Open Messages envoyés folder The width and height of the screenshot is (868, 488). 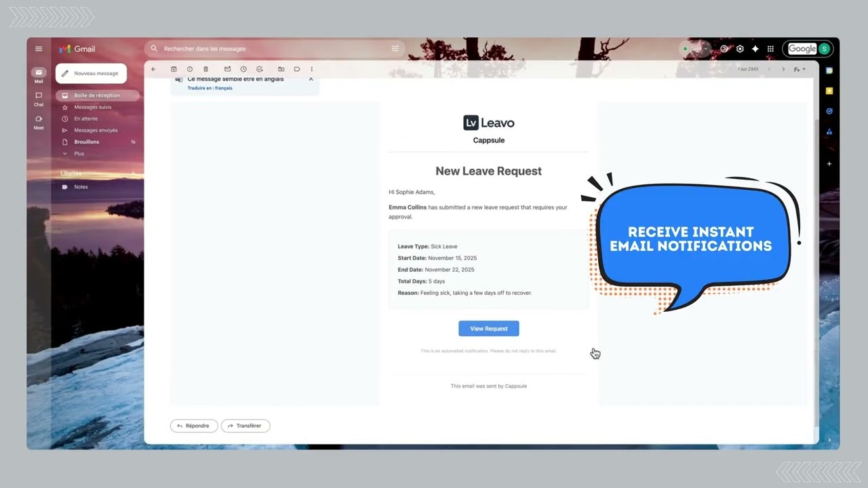(x=98, y=130)
